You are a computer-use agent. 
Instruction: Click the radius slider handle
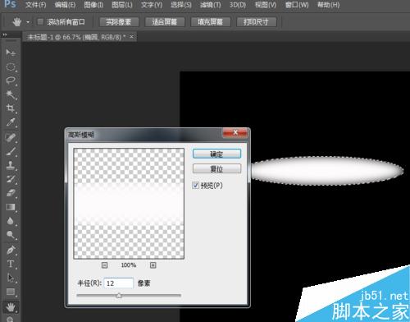point(119,296)
